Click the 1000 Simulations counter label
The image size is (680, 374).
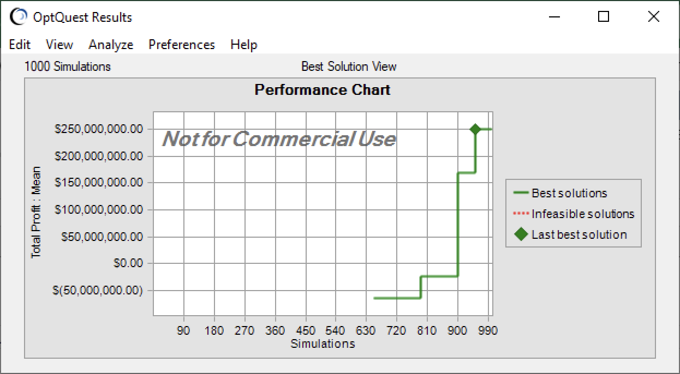coord(67,67)
